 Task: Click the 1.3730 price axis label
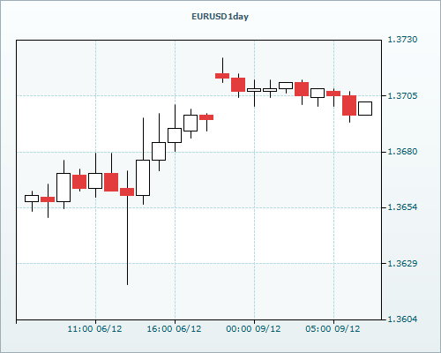pyautogui.click(x=402, y=40)
